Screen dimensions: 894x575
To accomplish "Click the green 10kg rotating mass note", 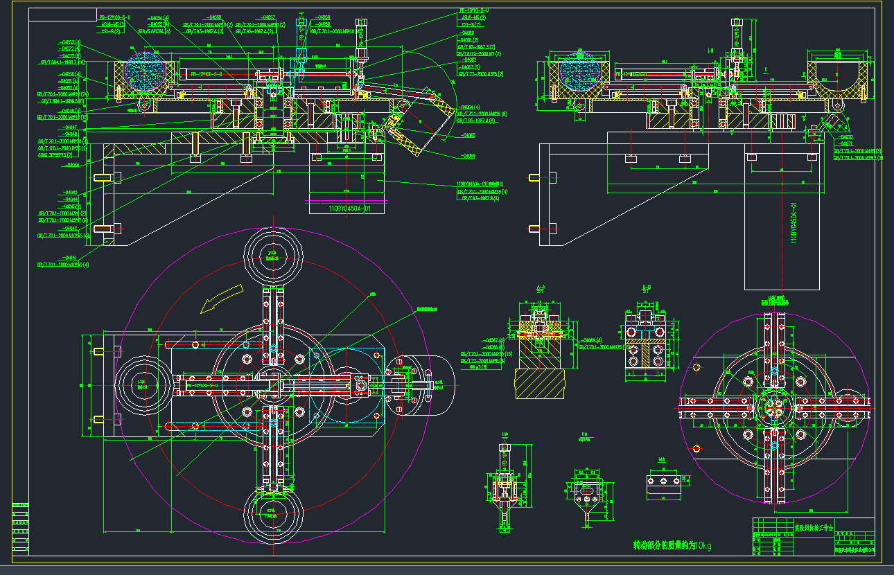I will [x=672, y=546].
